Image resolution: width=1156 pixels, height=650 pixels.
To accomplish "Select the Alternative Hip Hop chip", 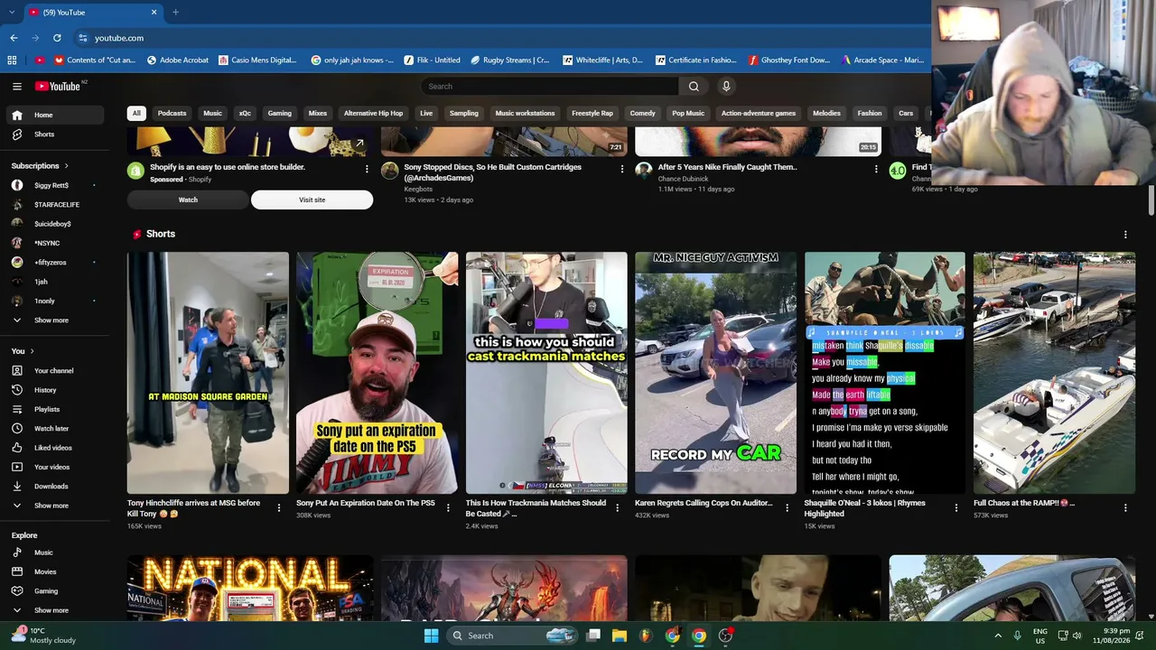I will point(373,114).
